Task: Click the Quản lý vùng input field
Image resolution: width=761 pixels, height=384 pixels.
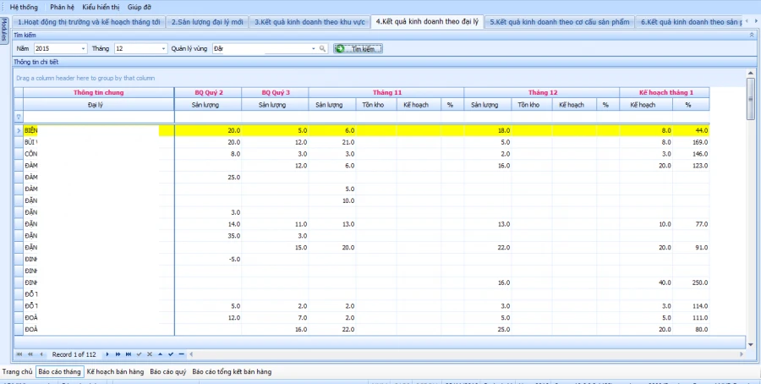Action: pos(261,48)
